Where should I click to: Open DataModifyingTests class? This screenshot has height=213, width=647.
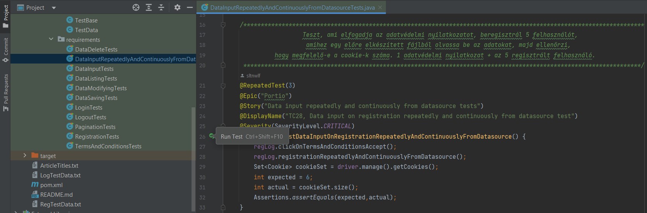tap(101, 88)
